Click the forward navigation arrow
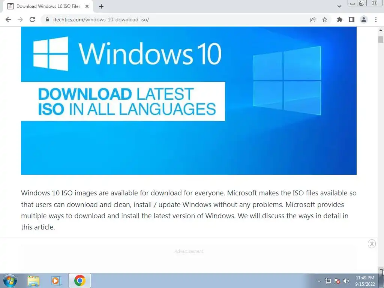The height and width of the screenshot is (288, 384). click(20, 19)
